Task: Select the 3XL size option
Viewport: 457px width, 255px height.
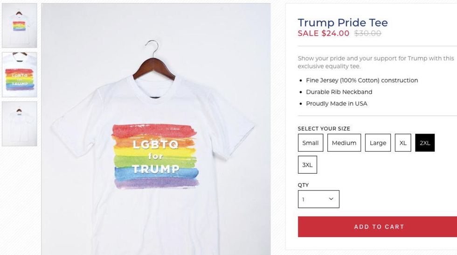Action: coord(307,165)
